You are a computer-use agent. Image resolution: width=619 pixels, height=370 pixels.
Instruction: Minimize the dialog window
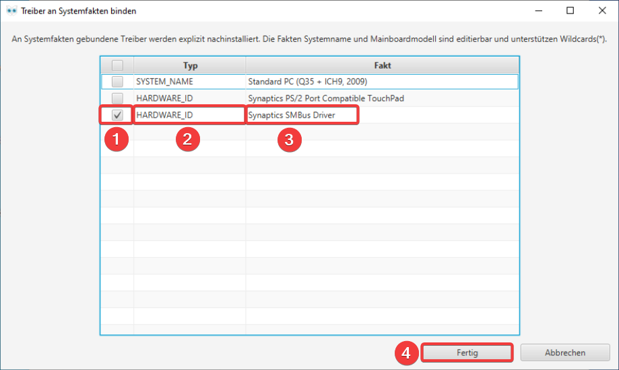(x=538, y=11)
